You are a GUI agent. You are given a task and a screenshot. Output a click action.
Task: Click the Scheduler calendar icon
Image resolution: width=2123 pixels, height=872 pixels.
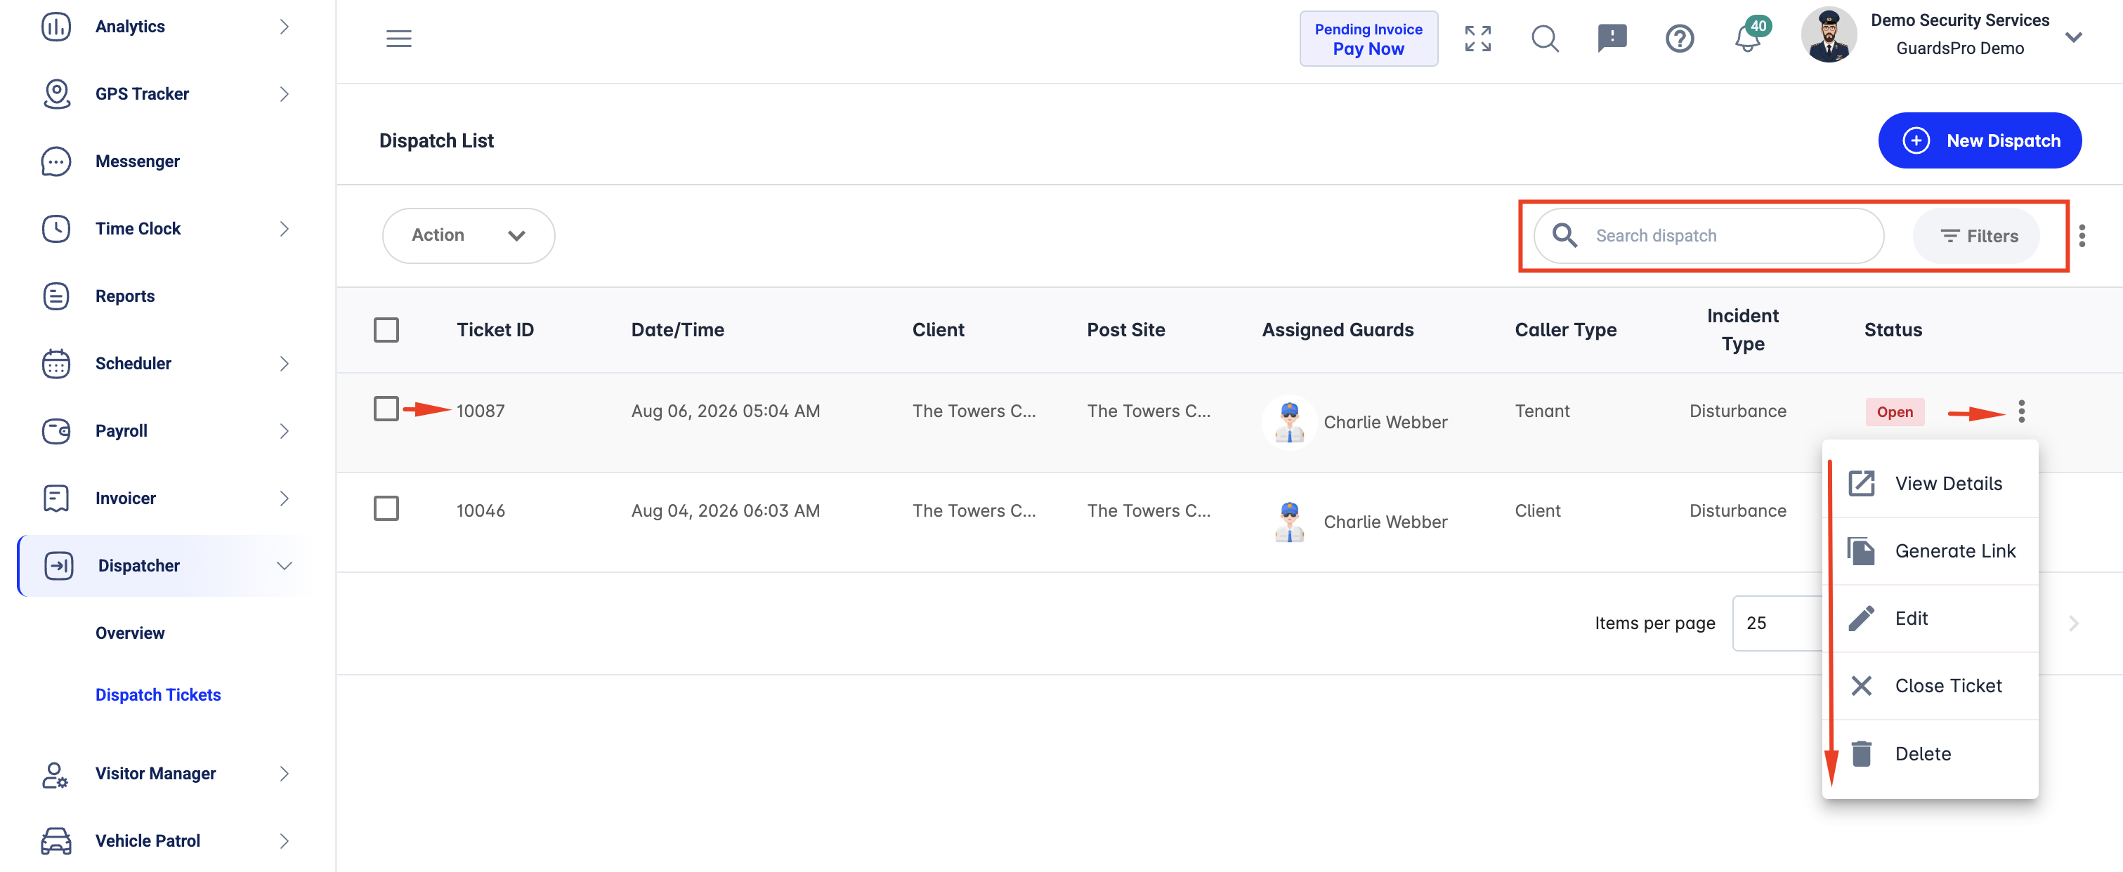[x=56, y=364]
